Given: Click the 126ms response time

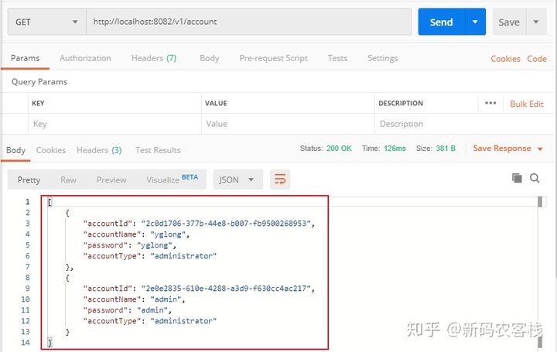Looking at the screenshot, I should (395, 149).
